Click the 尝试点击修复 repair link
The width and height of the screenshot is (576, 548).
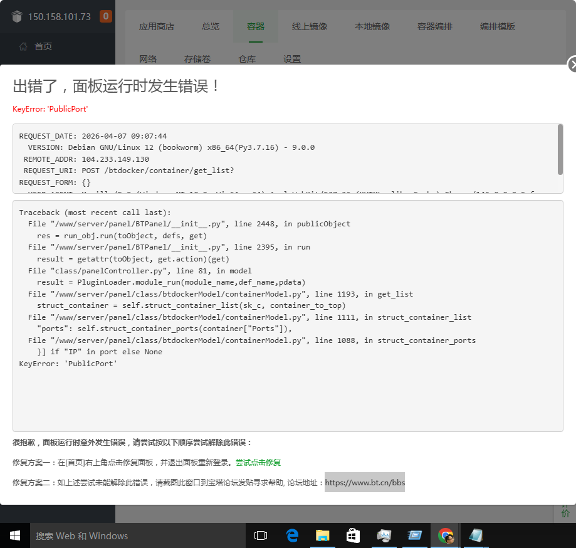tap(258, 463)
